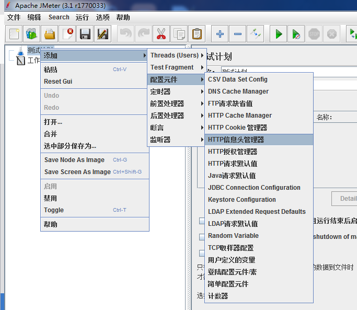This screenshot has width=357, height=310.
Task: Choose 选中部分保存为... menu entry
Action: [x=95, y=146]
